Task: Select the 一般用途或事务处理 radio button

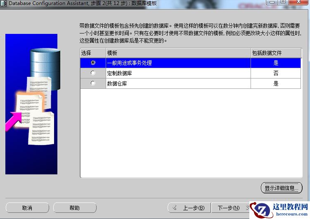Action: point(93,63)
